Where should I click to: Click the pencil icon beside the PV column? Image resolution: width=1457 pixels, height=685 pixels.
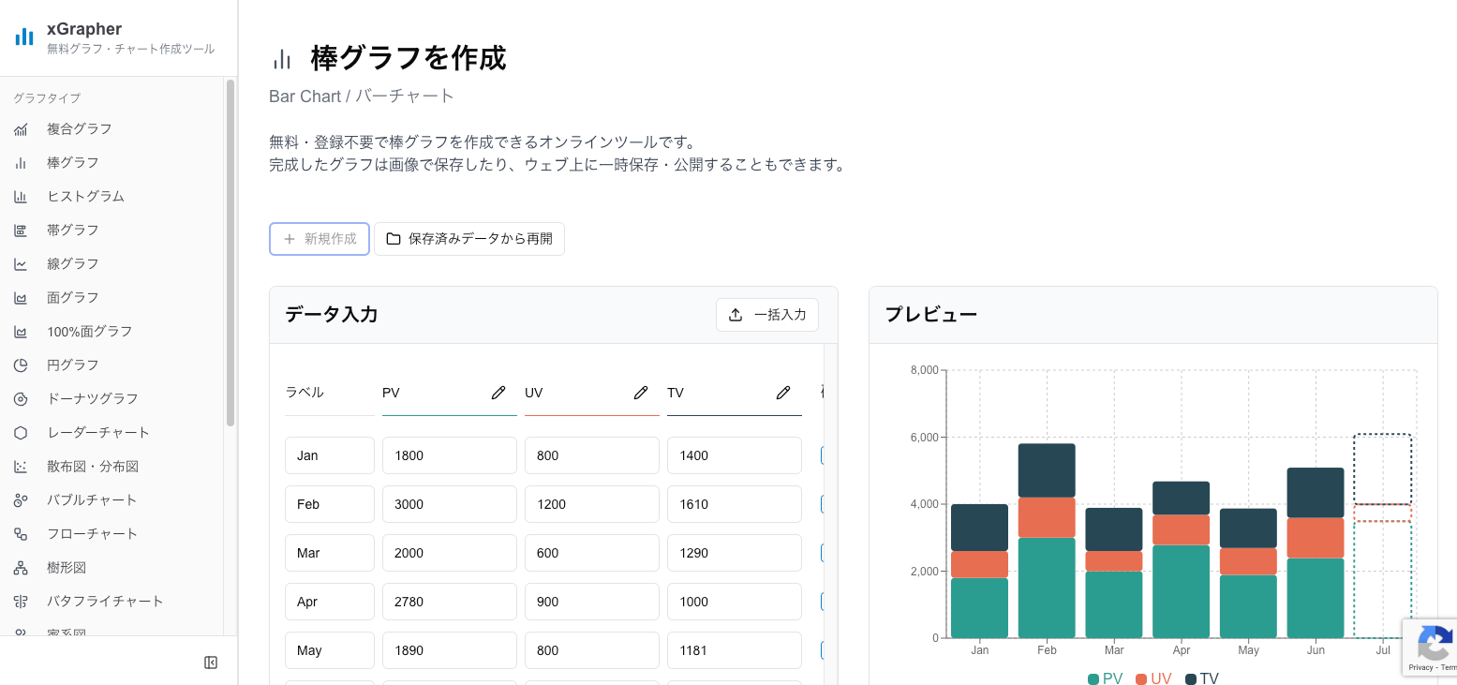(498, 393)
